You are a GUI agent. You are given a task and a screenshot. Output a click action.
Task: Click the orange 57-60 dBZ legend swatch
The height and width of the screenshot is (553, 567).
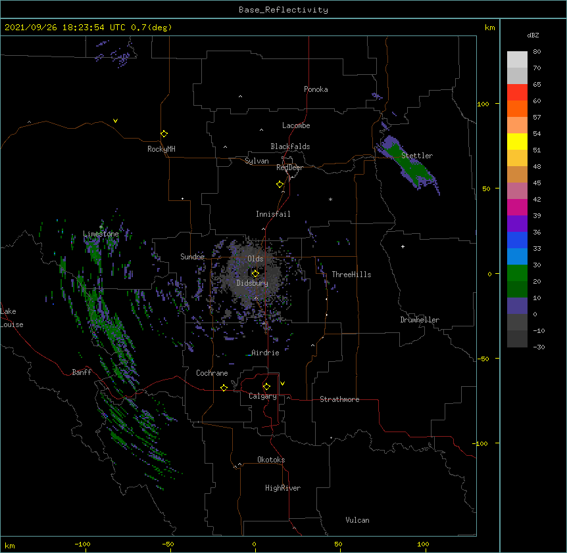pos(517,108)
